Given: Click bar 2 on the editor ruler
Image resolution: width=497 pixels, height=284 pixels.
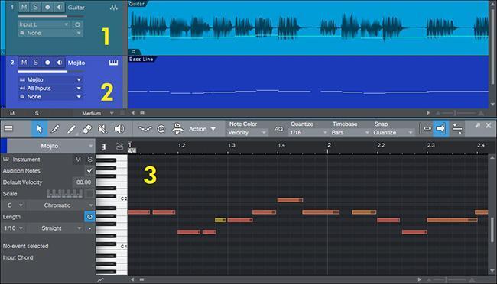Looking at the screenshot, I should [329, 145].
